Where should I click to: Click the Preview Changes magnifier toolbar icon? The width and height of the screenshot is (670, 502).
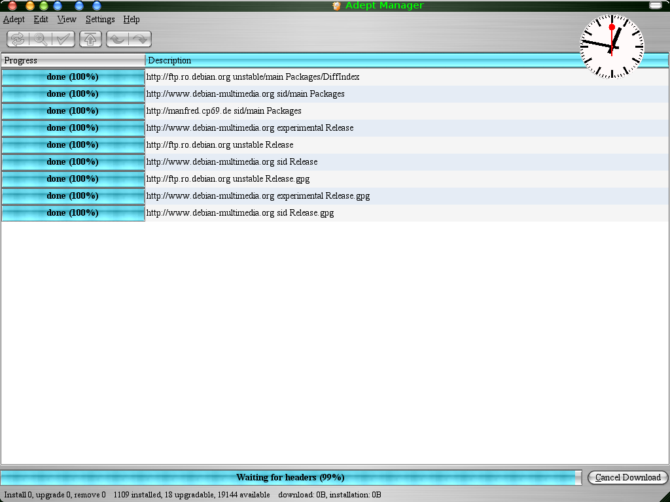pyautogui.click(x=41, y=39)
